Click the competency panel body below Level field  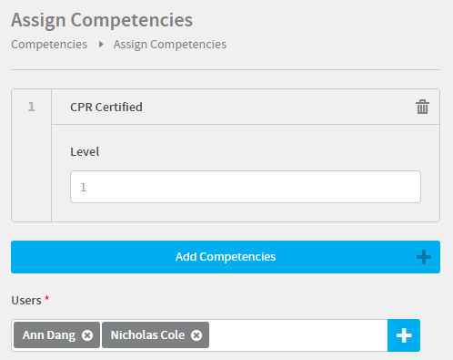point(246,212)
